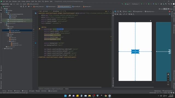Collapse the app module in project tree
The height and width of the screenshot is (98, 175).
pyautogui.click(x=3, y=9)
